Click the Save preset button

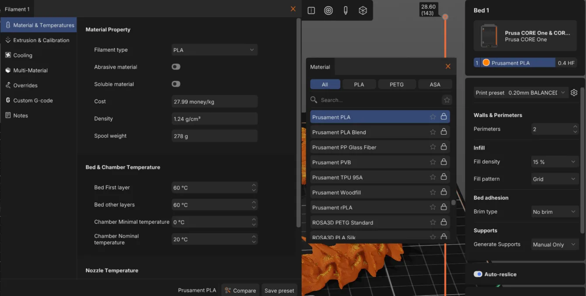279,290
